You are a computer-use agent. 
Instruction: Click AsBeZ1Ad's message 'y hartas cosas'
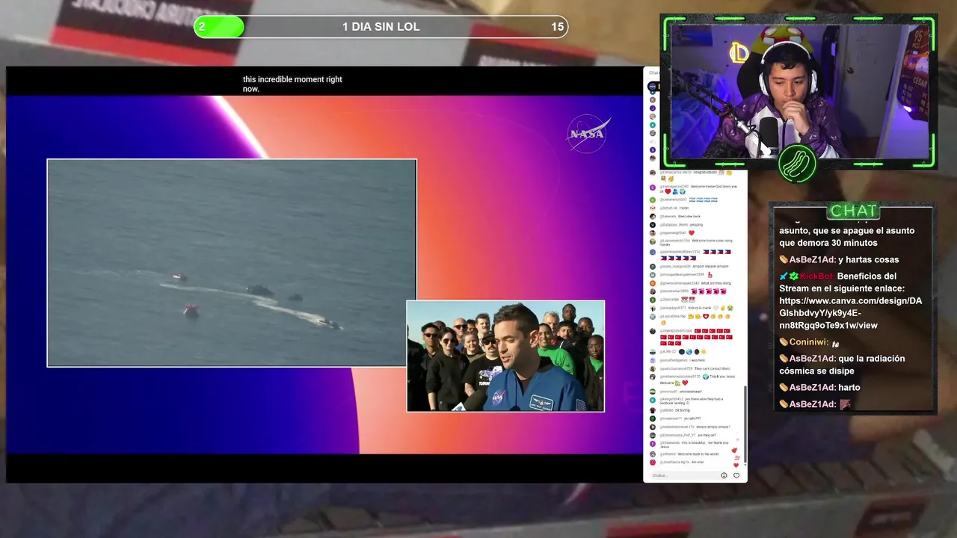(x=868, y=259)
